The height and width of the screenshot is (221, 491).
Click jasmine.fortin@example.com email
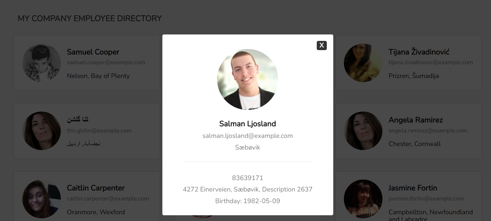426,199
